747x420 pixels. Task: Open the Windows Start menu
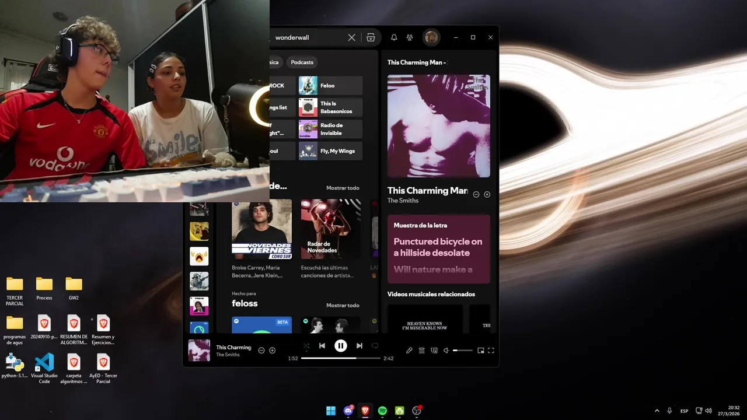pyautogui.click(x=331, y=411)
